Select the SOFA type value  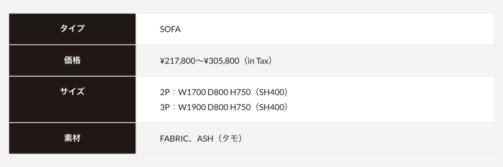[170, 29]
